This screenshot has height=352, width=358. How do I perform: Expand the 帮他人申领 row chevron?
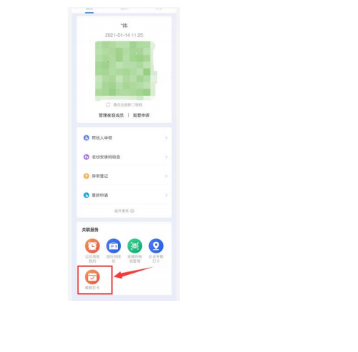point(166,137)
